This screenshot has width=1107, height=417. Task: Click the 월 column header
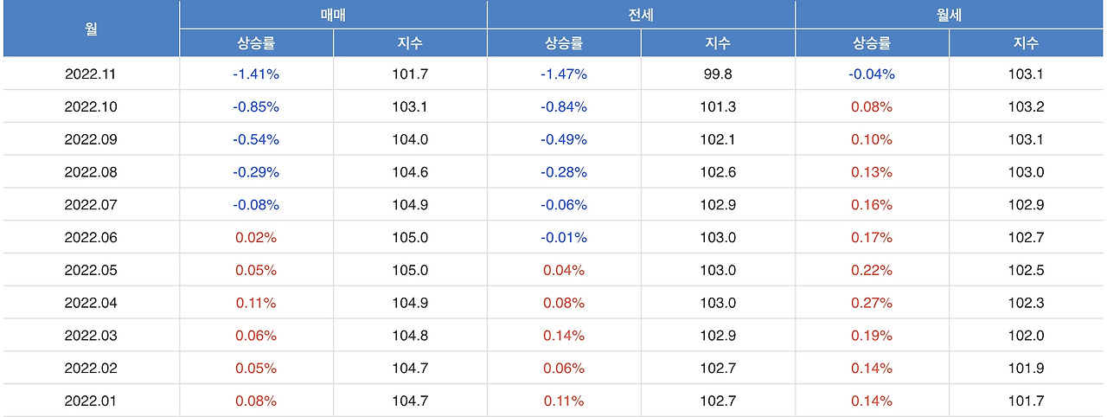91,29
